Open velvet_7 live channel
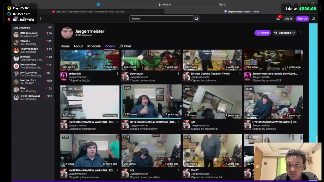The width and height of the screenshot is (324, 182). [x=33, y=42]
